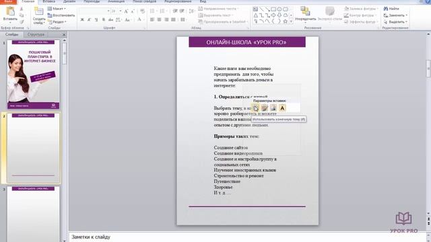Open the Рецензирование ribbon tab

(x=178, y=1)
